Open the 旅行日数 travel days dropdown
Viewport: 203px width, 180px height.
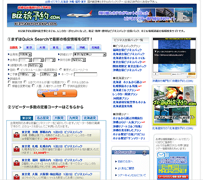click(78, 60)
